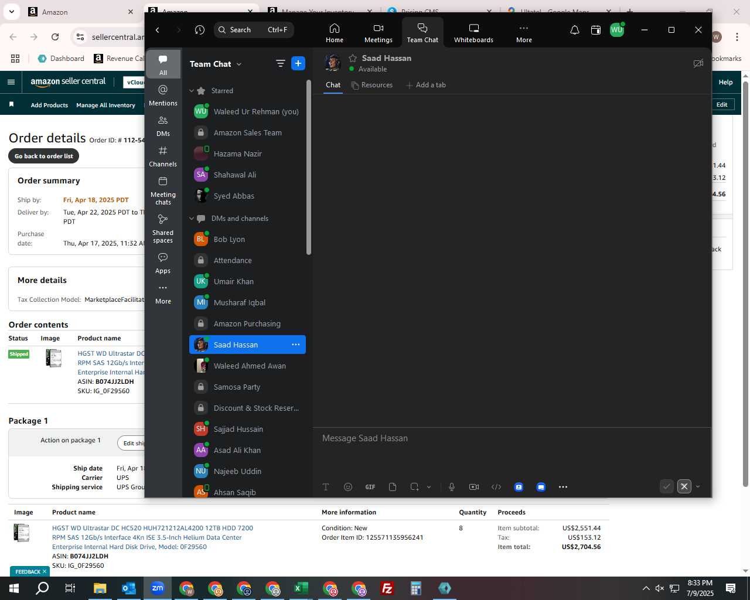Insert a code snippet
The image size is (750, 600).
point(496,487)
